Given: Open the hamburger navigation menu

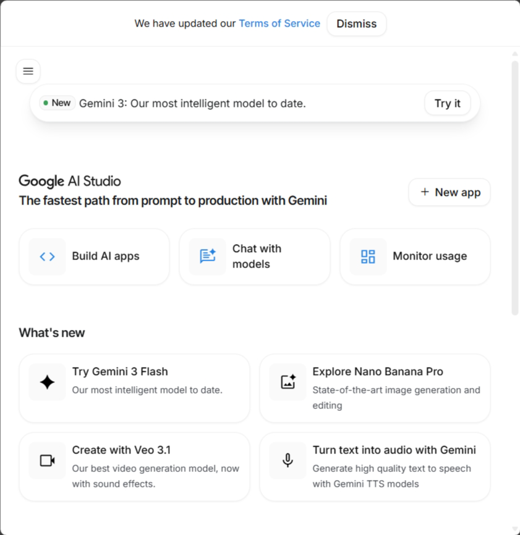Looking at the screenshot, I should pyautogui.click(x=28, y=72).
